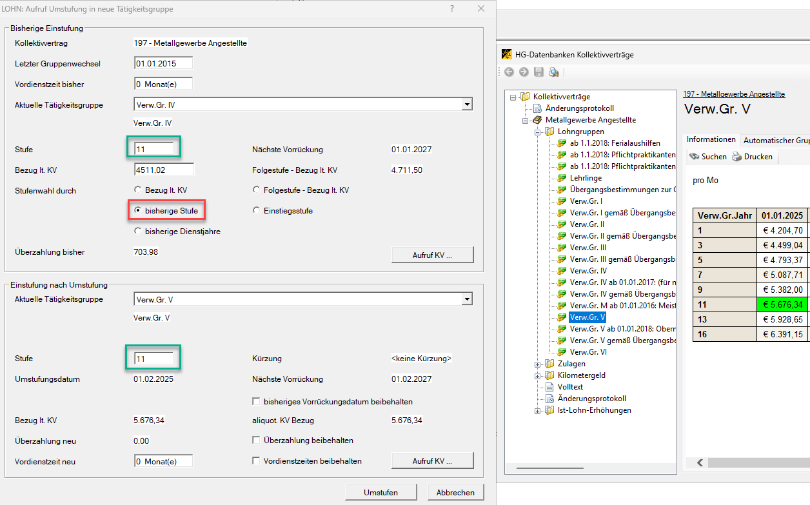810x505 pixels.
Task: Click the Lehrlinge wage group icon
Action: (x=562, y=178)
